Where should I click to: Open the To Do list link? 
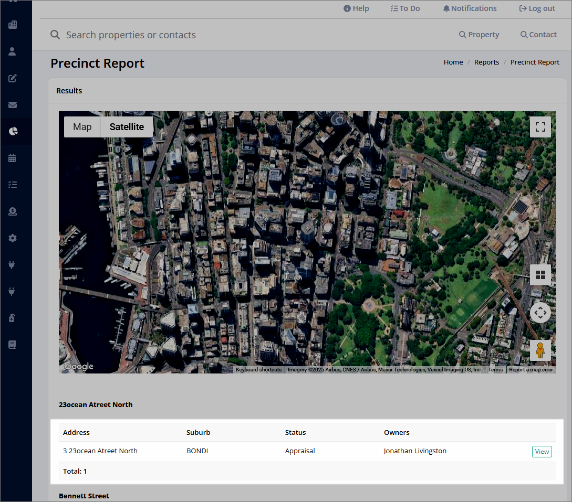pyautogui.click(x=405, y=8)
